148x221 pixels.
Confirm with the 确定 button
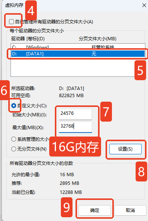[95, 210]
